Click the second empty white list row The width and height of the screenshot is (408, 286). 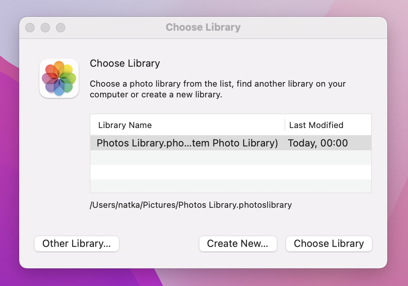231,172
